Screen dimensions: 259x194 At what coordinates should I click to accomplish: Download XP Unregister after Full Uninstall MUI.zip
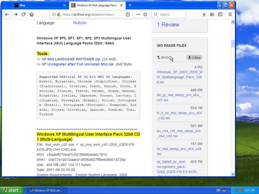click(x=77, y=64)
